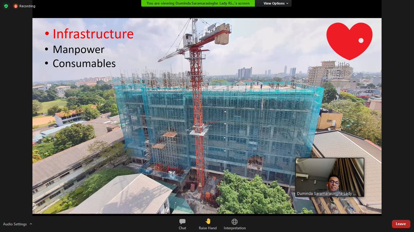
Task: Click the red heart logo
Action: (349, 41)
